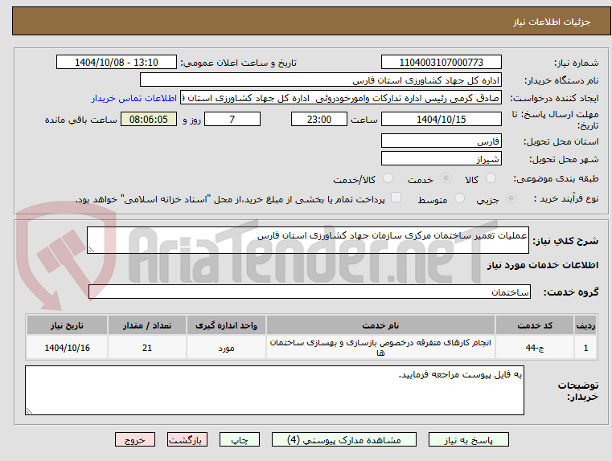Screen dimensions: 612x461
Task: Click the service name cell انجام کارهای متفرقه
Action: tap(380, 348)
